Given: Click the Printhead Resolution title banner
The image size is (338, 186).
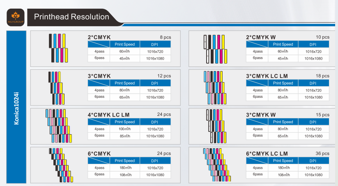Looking at the screenshot, I should [x=71, y=17].
